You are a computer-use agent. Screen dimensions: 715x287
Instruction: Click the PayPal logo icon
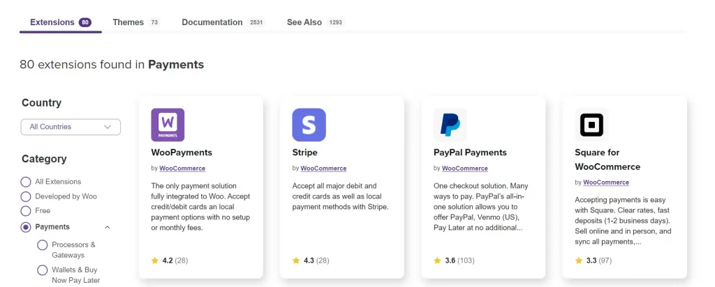(450, 125)
